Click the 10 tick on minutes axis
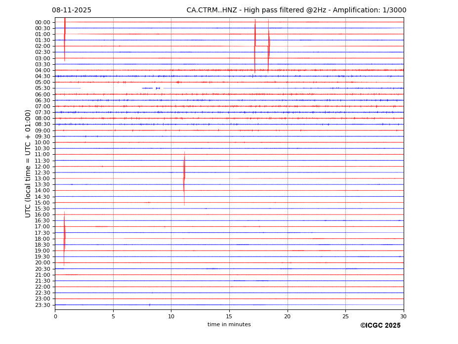Image resolution: width=458 pixels, height=344 pixels. 171,316
